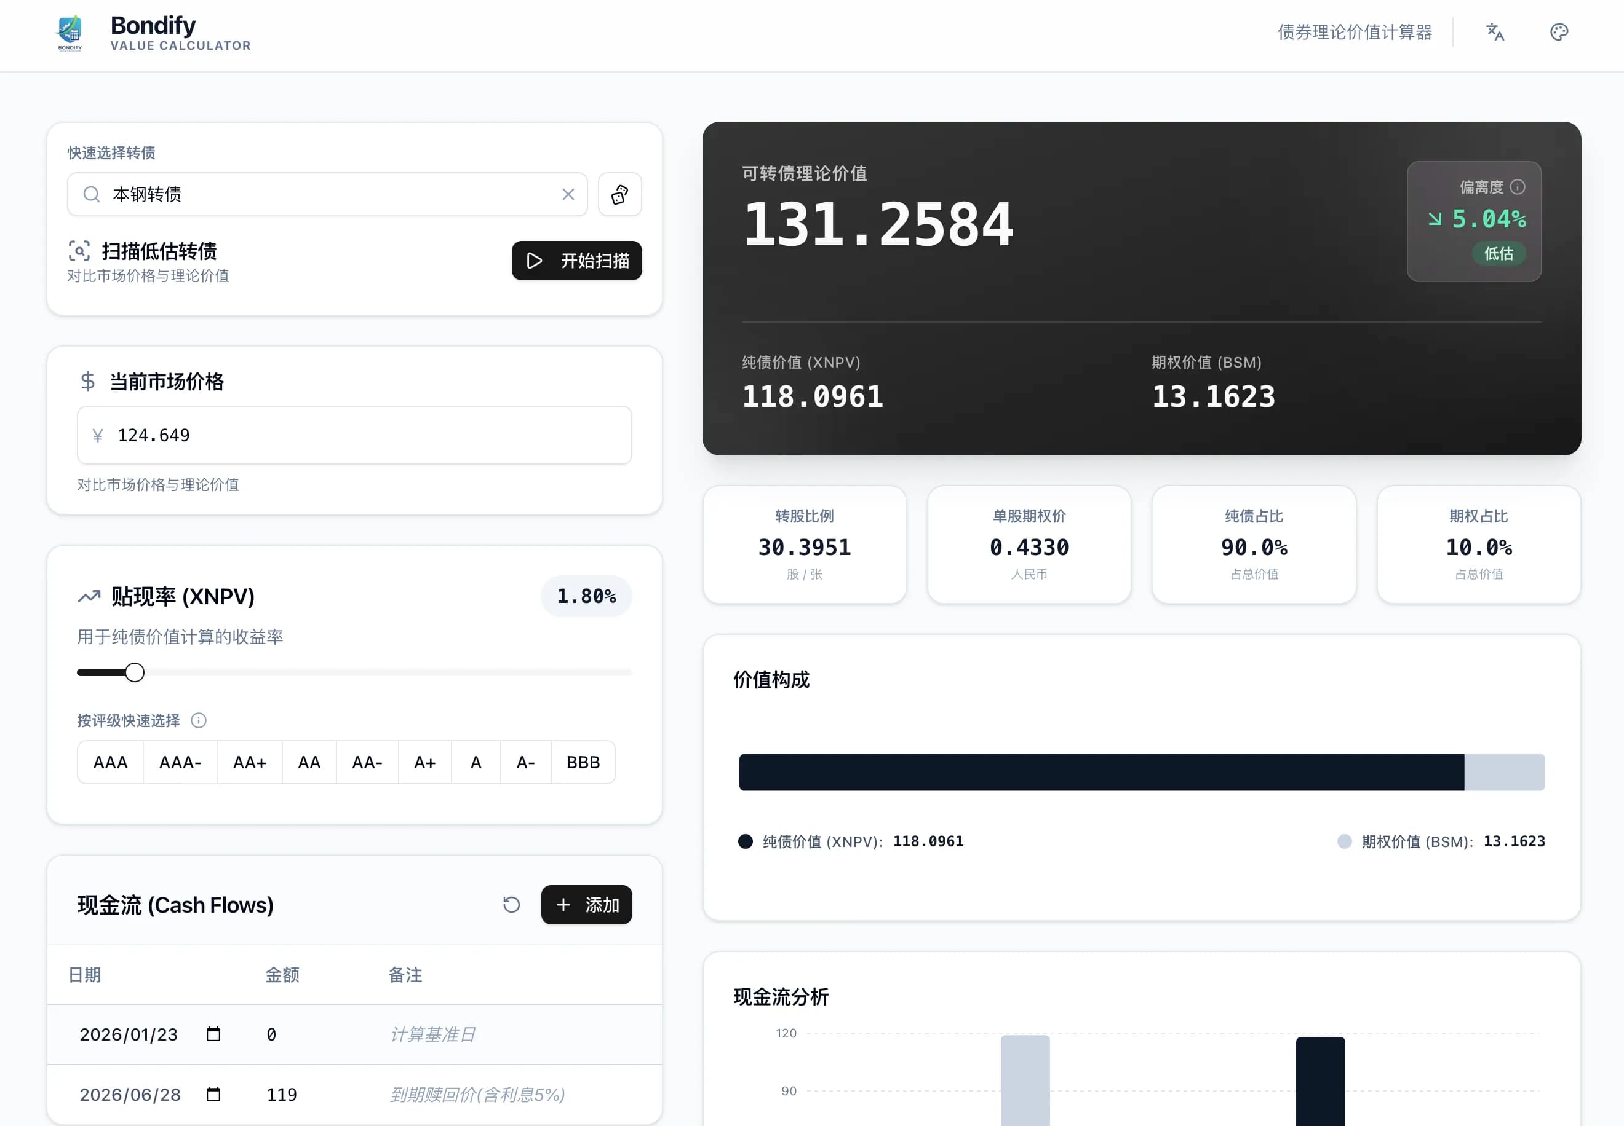The width and height of the screenshot is (1624, 1126).
Task: Click the rating selection info icon
Action: (x=199, y=720)
